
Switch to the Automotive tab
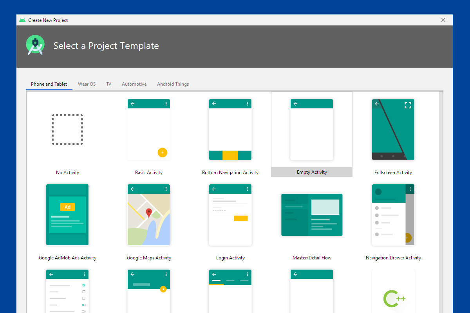coord(134,84)
